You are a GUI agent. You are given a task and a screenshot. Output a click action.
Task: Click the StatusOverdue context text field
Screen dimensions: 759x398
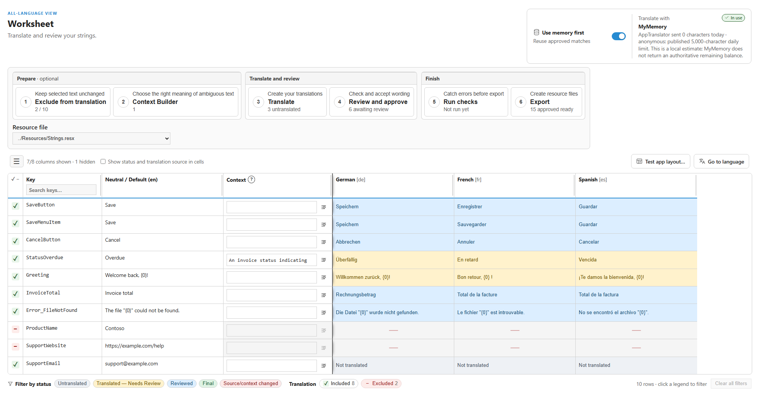(x=272, y=260)
